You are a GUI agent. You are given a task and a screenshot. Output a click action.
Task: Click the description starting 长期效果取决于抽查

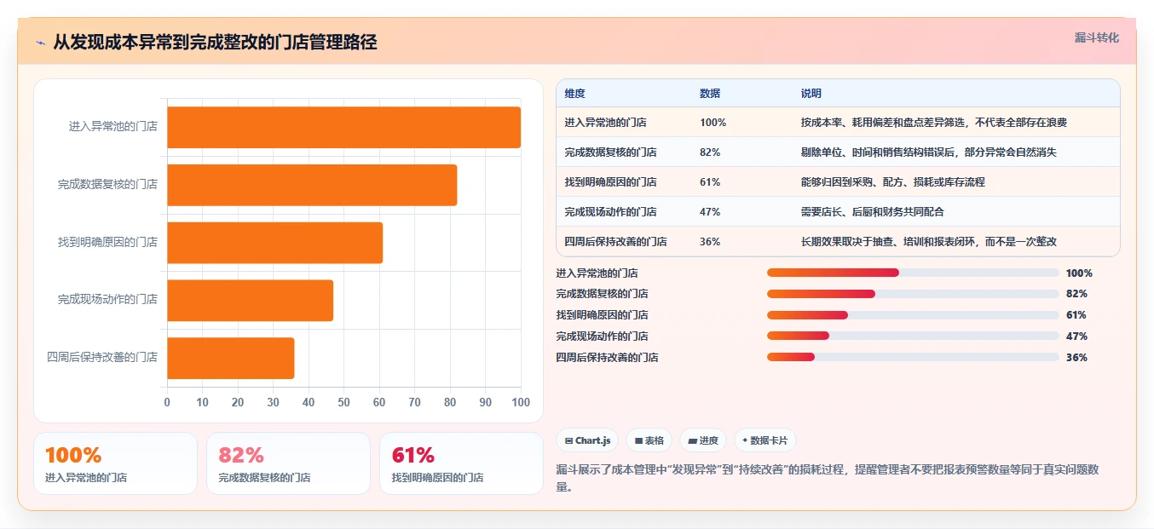(929, 242)
